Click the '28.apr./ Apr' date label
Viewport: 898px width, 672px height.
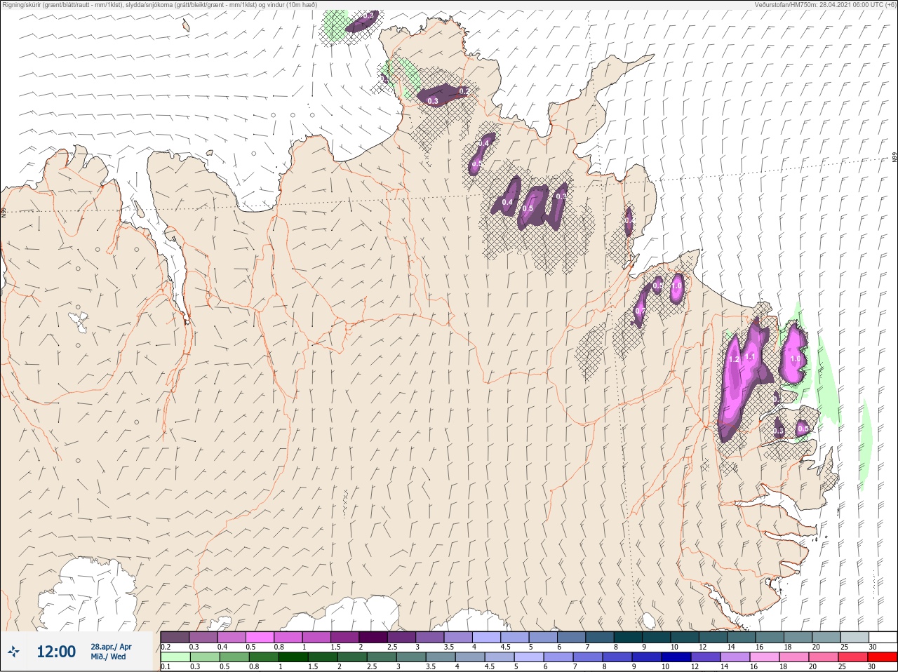(111, 647)
